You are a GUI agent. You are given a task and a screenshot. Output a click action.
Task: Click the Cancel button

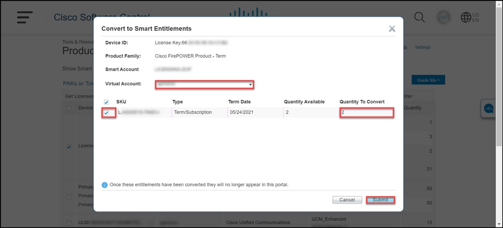click(347, 200)
